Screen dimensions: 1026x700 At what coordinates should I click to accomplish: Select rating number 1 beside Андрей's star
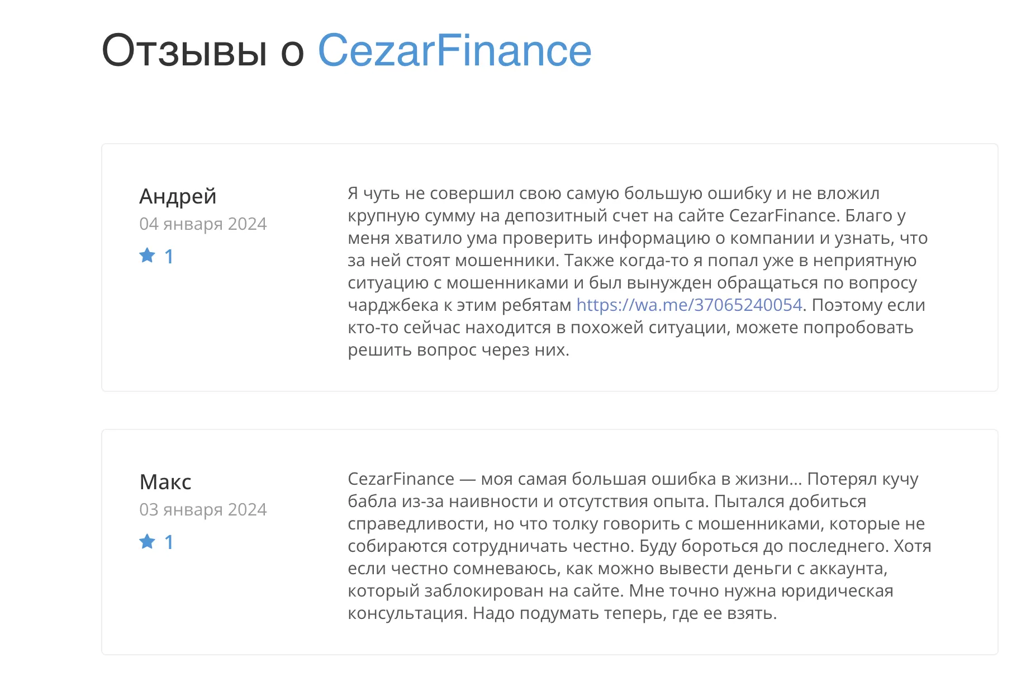(169, 257)
